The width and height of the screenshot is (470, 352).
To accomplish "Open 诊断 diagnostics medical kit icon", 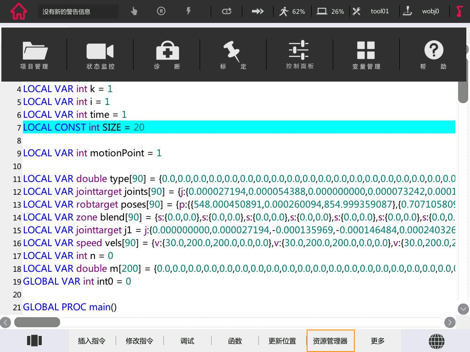I will click(x=167, y=55).
